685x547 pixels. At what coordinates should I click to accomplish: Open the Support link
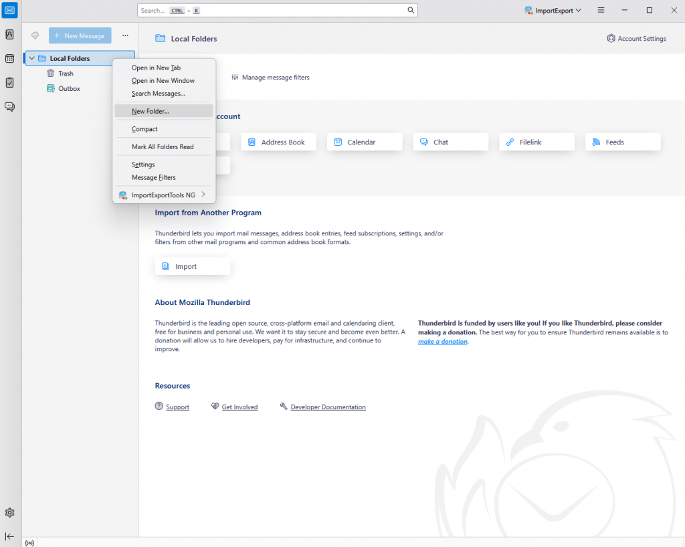tap(177, 407)
